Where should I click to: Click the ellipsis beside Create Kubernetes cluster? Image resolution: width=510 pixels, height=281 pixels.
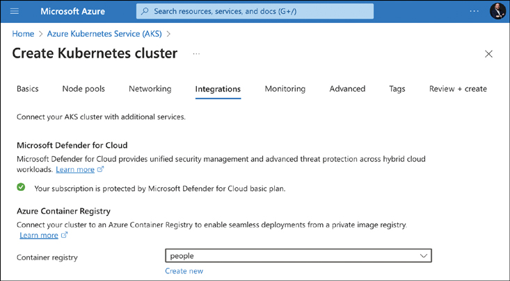click(196, 53)
